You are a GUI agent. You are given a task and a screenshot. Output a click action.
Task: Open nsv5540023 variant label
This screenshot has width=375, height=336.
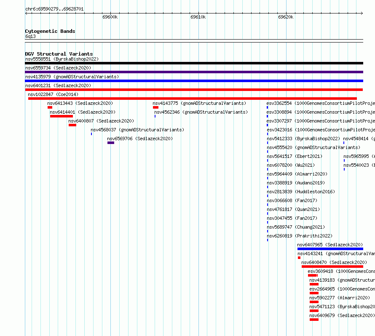(359, 165)
